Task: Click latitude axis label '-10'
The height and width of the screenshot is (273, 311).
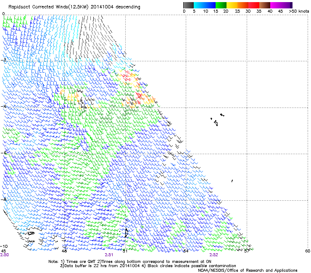Action: (4, 247)
